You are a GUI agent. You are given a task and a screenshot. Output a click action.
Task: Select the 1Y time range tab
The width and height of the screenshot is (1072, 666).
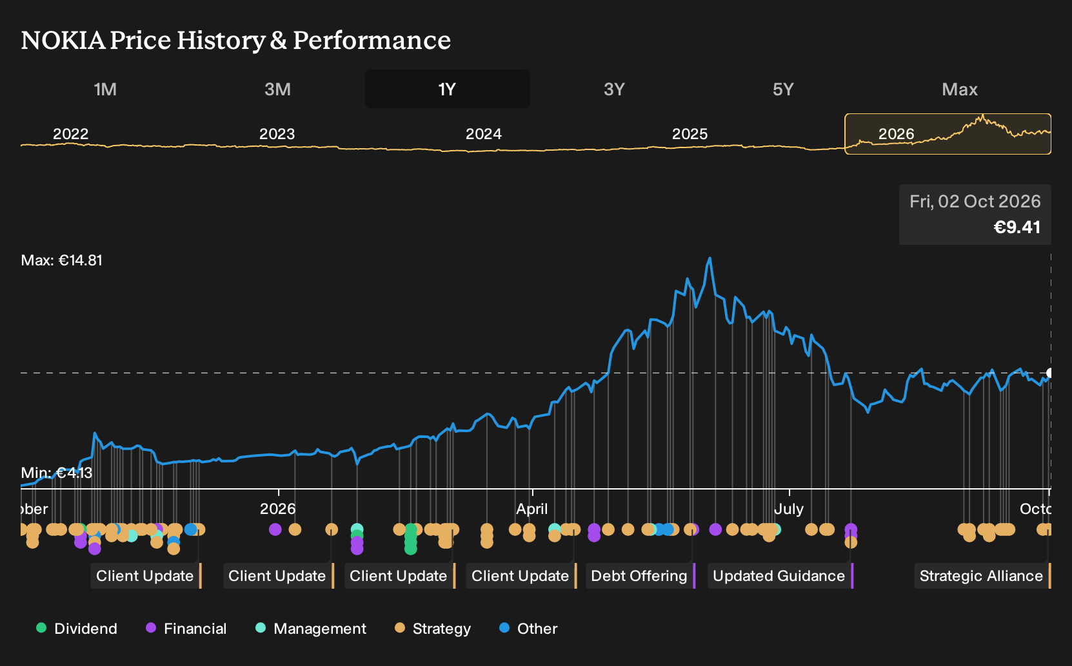pyautogui.click(x=448, y=89)
